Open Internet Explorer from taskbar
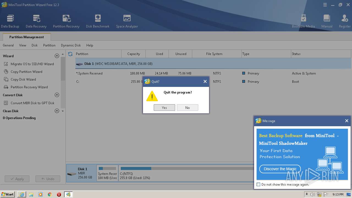The image size is (352, 198). pyautogui.click(x=22, y=194)
